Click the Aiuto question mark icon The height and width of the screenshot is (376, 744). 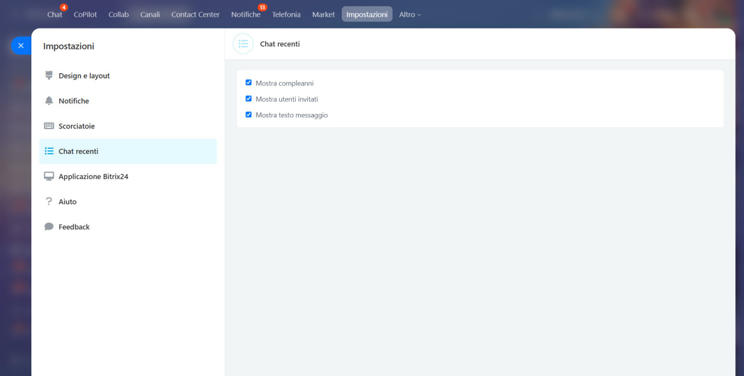click(49, 202)
